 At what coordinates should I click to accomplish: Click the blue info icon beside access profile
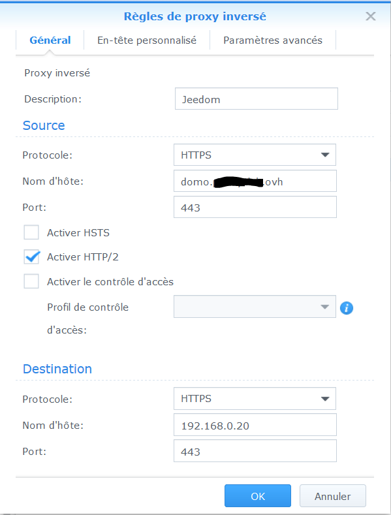click(x=347, y=308)
